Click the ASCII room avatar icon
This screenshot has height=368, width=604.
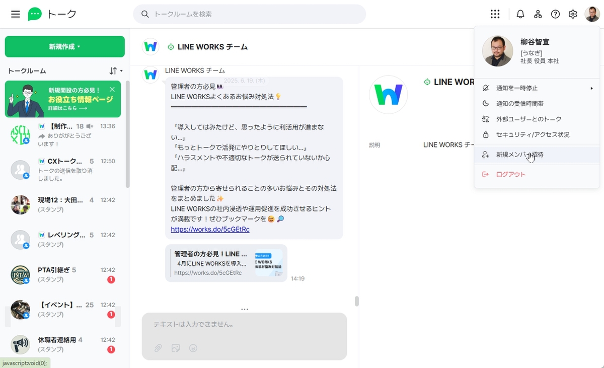(21, 134)
